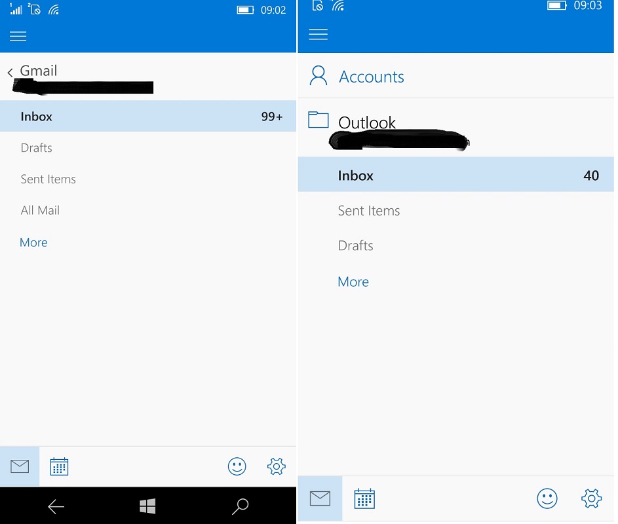
Task: Tap the battery icon at 09:03
Action: [x=557, y=5]
